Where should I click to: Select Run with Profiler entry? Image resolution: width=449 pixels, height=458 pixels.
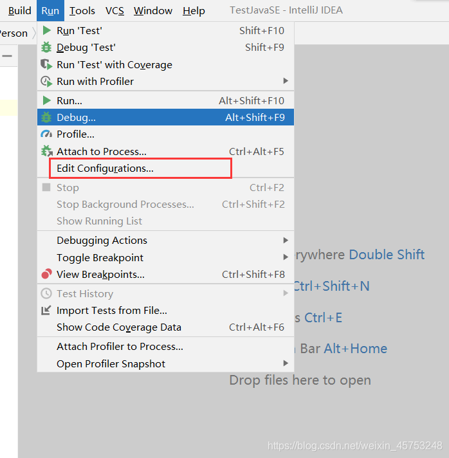[x=165, y=81]
